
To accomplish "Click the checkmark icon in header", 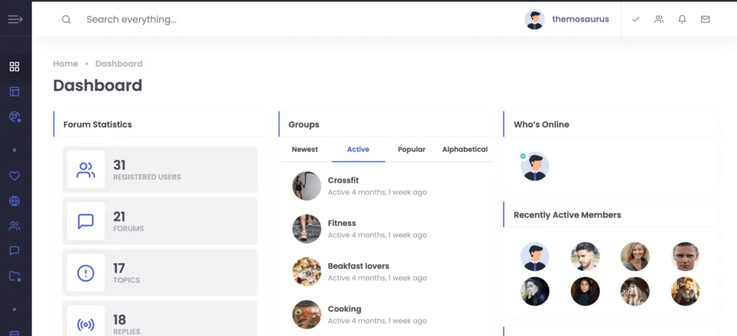I will [636, 19].
